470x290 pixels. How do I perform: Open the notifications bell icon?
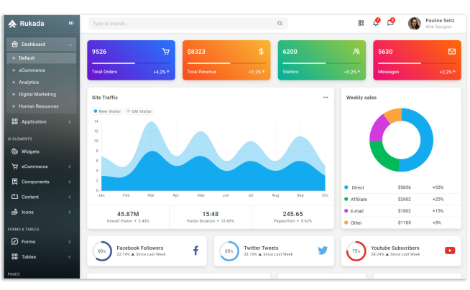click(375, 23)
